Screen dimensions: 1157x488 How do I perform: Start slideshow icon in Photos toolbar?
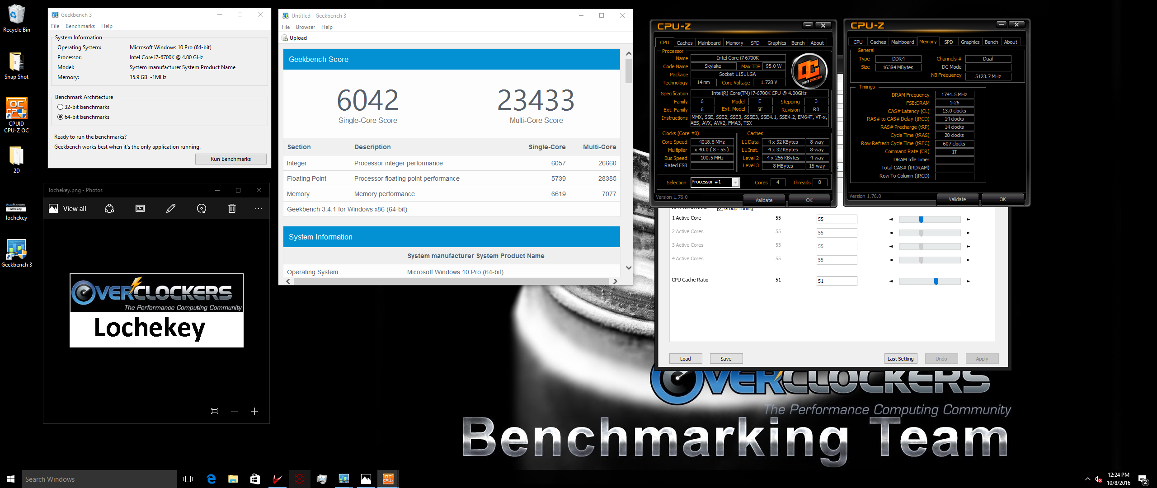click(140, 208)
